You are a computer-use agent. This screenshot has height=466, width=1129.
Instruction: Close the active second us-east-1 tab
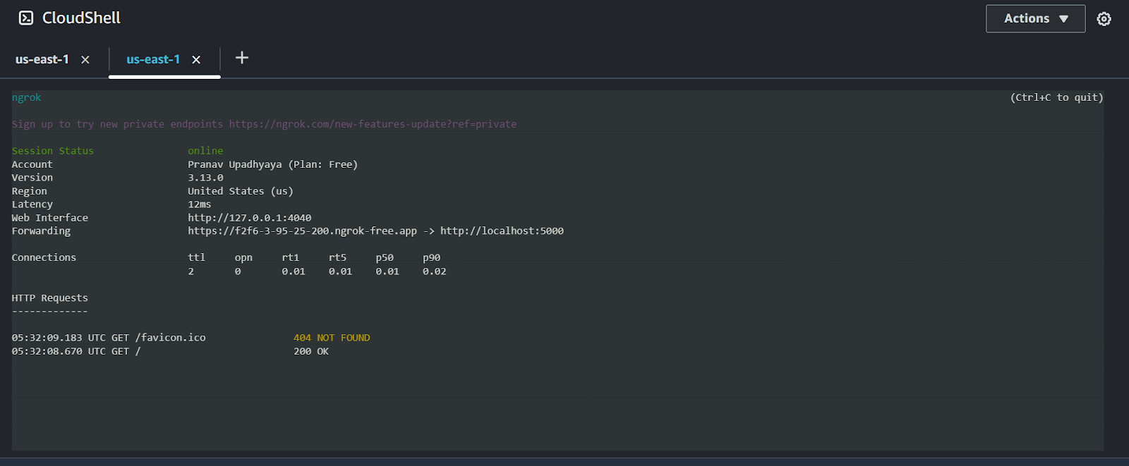tap(196, 60)
